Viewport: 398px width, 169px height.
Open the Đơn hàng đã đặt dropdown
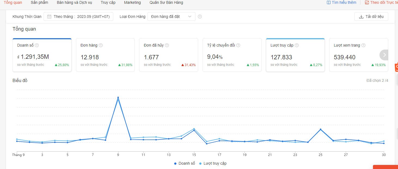click(x=171, y=17)
